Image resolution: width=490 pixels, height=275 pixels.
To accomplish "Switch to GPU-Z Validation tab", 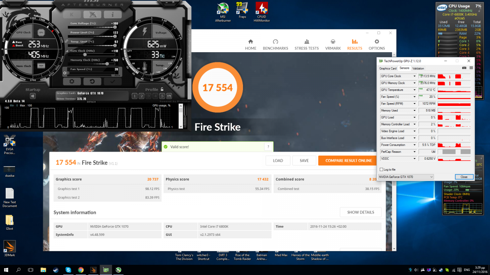I will (x=418, y=68).
